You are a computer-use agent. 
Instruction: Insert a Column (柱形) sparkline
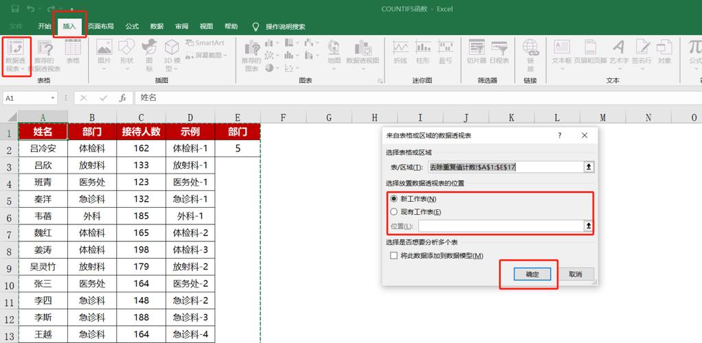(423, 52)
